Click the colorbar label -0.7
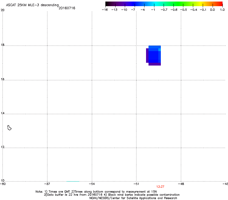The image size is (228, 200). pyautogui.click(x=164, y=10)
